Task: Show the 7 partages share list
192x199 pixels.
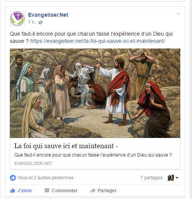Action: [x=151, y=178]
